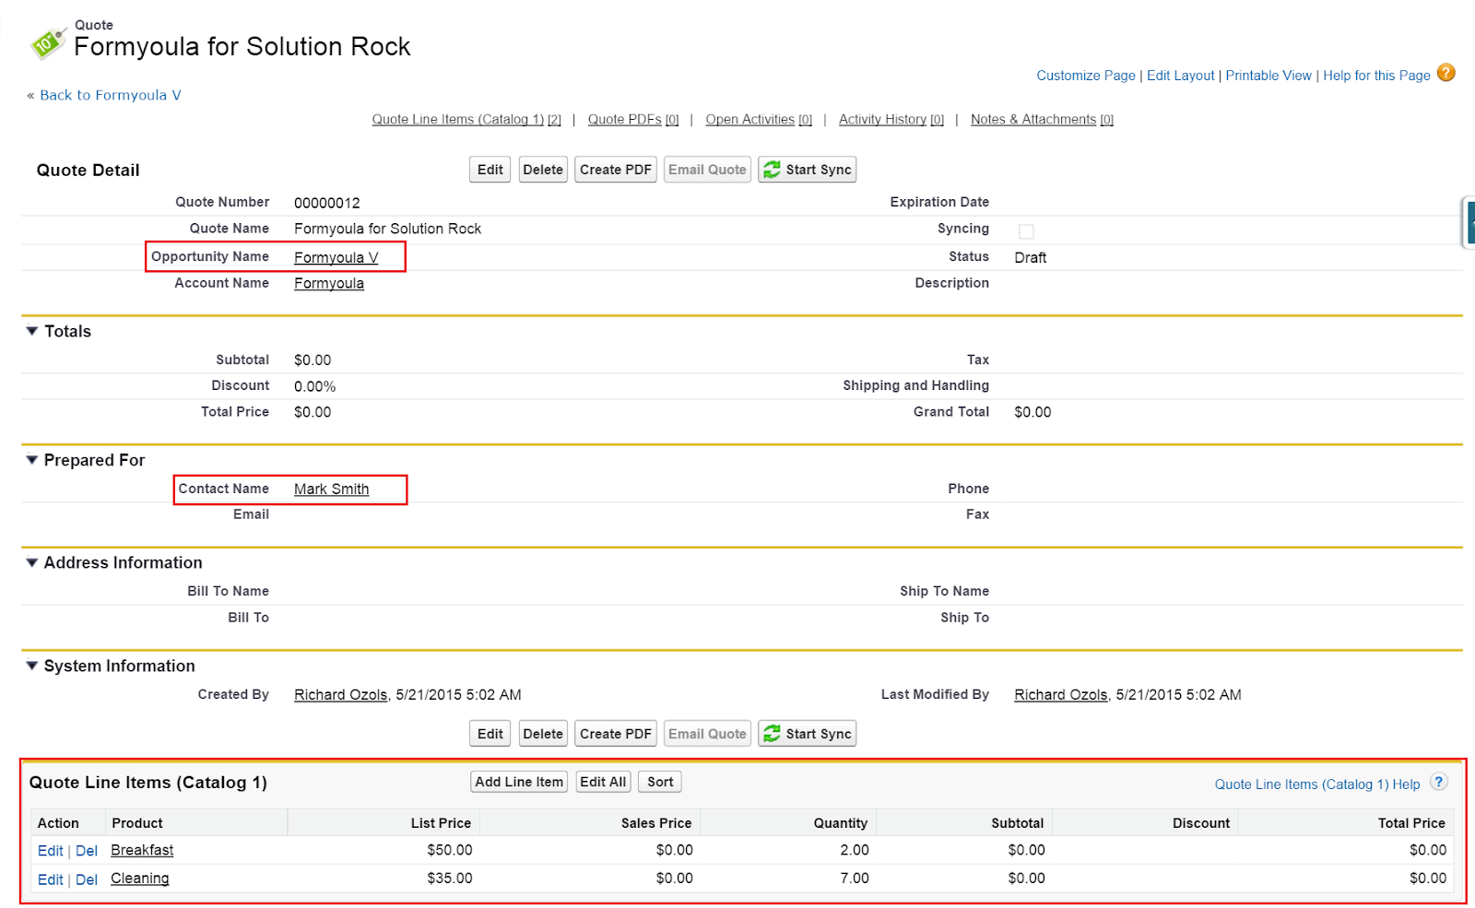Screen dimensions: 1475x908
Task: Open the Formyoula V opportunity link
Action: click(336, 258)
